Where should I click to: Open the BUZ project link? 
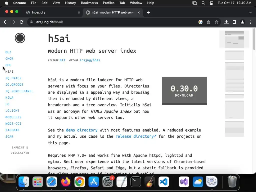coord(8,52)
